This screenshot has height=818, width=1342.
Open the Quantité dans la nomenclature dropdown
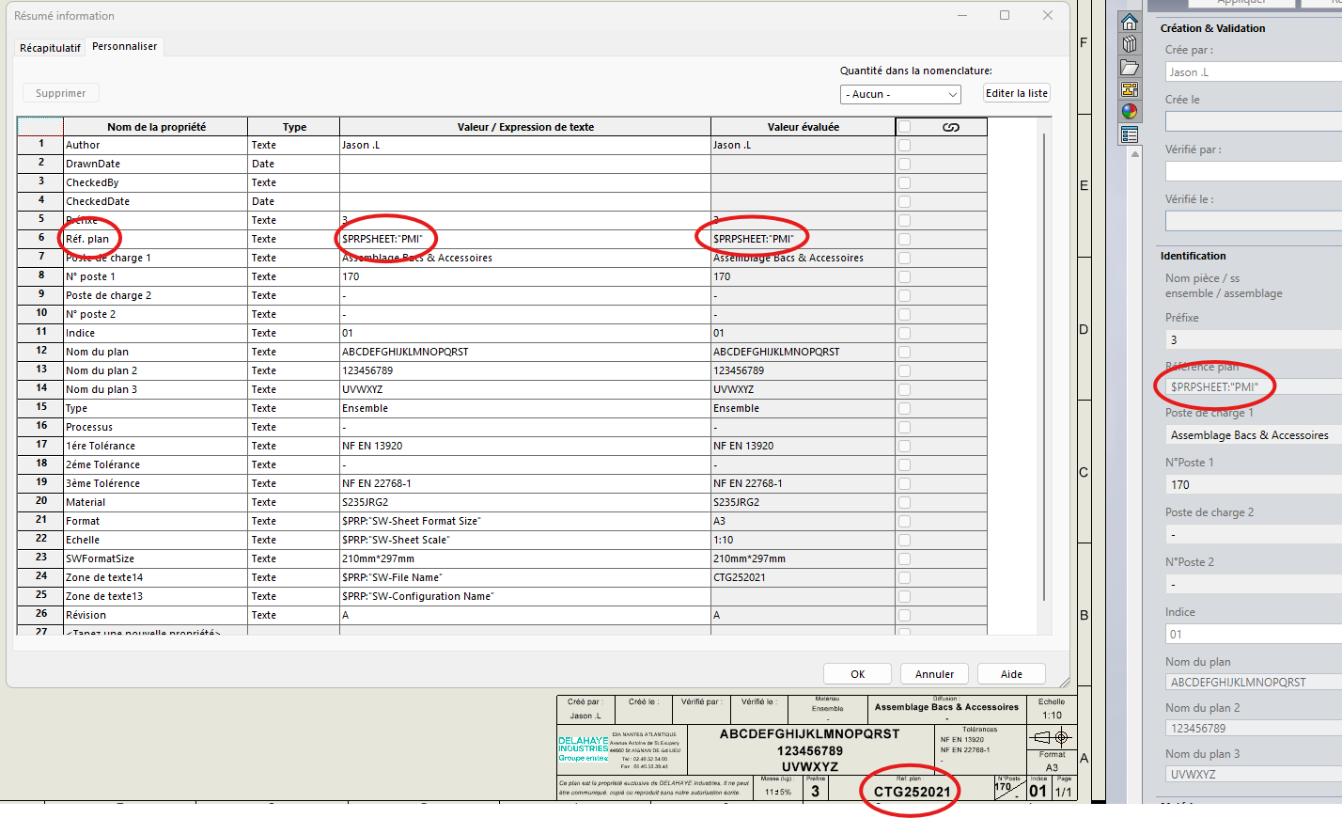coord(900,94)
